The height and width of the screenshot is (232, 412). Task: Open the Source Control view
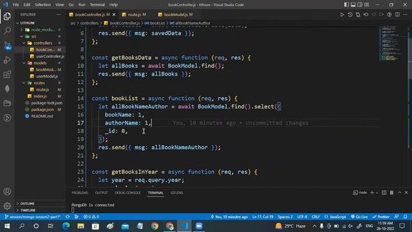(7, 46)
